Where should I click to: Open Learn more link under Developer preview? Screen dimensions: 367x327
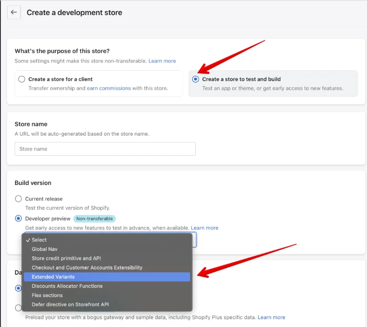coord(205,228)
